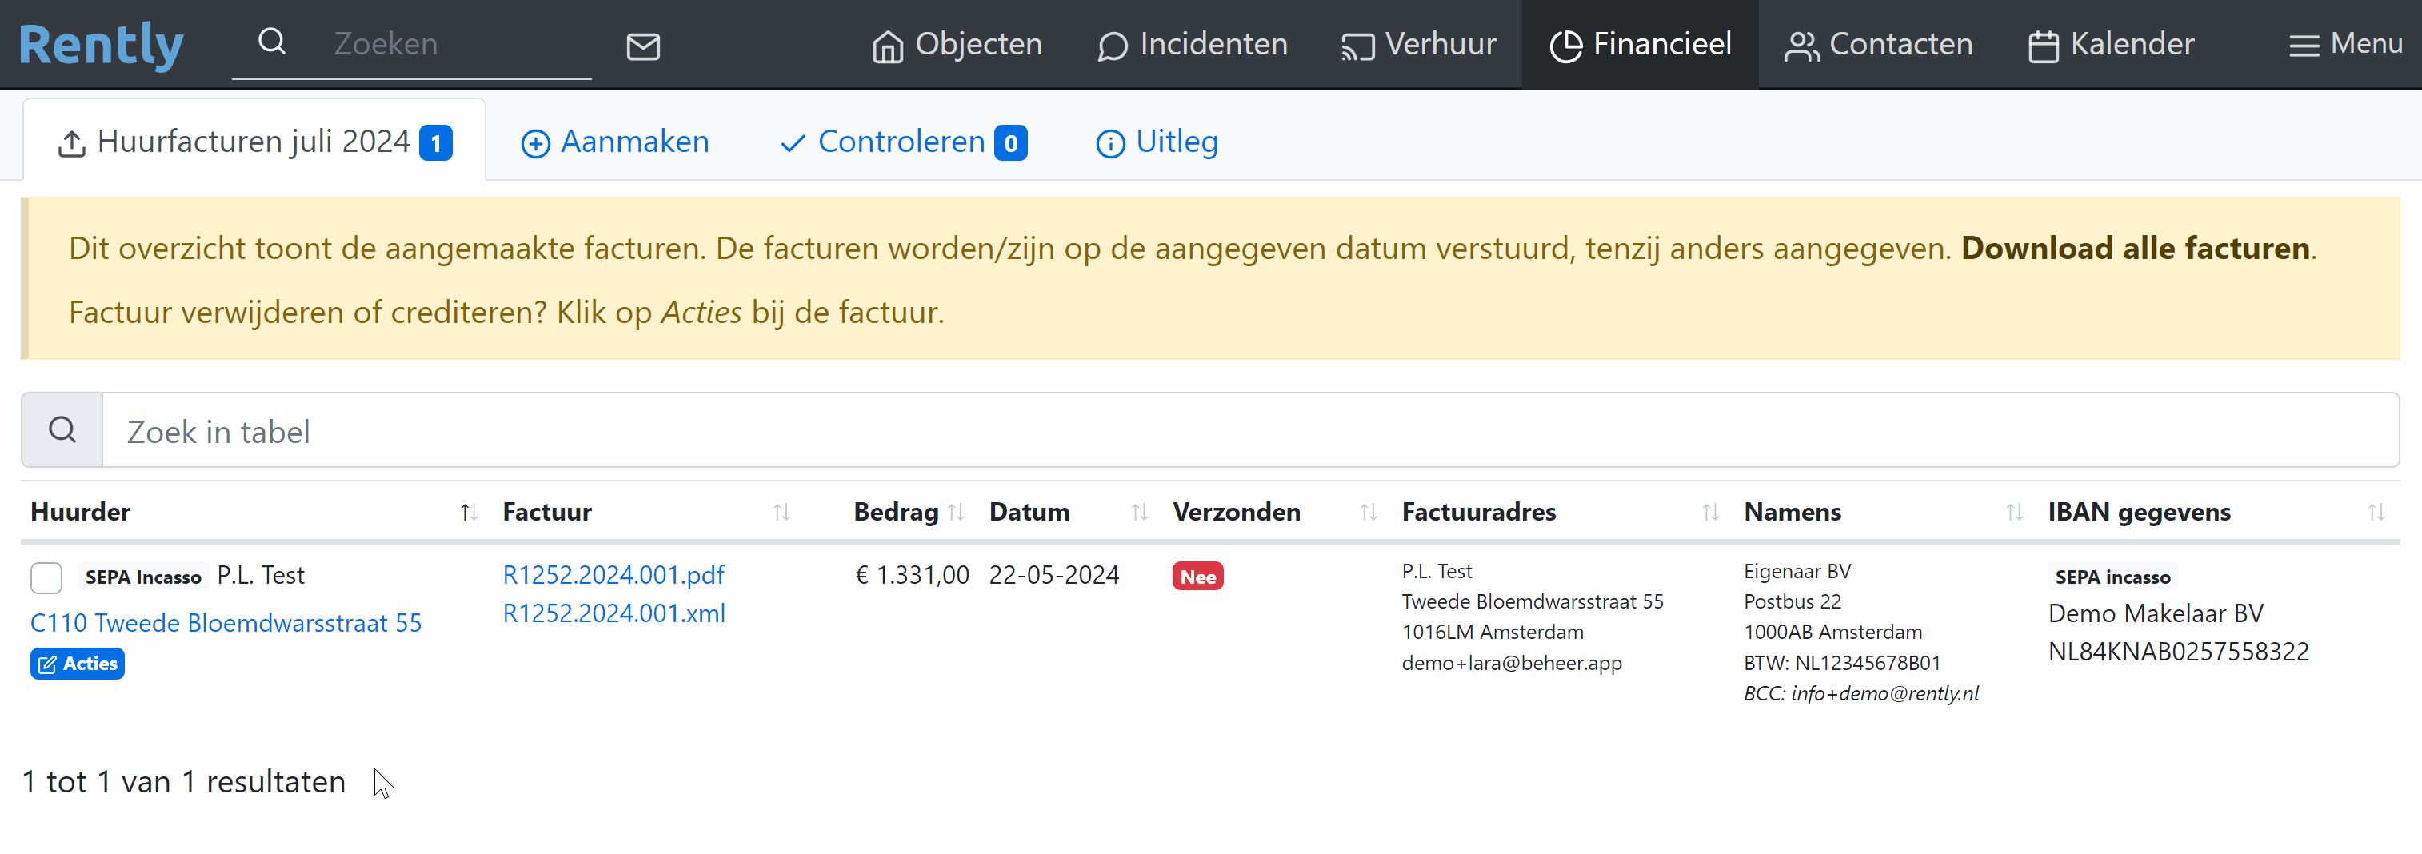The width and height of the screenshot is (2422, 854).
Task: Open R1252.2024.001.pdf invoice link
Action: pyautogui.click(x=613, y=574)
